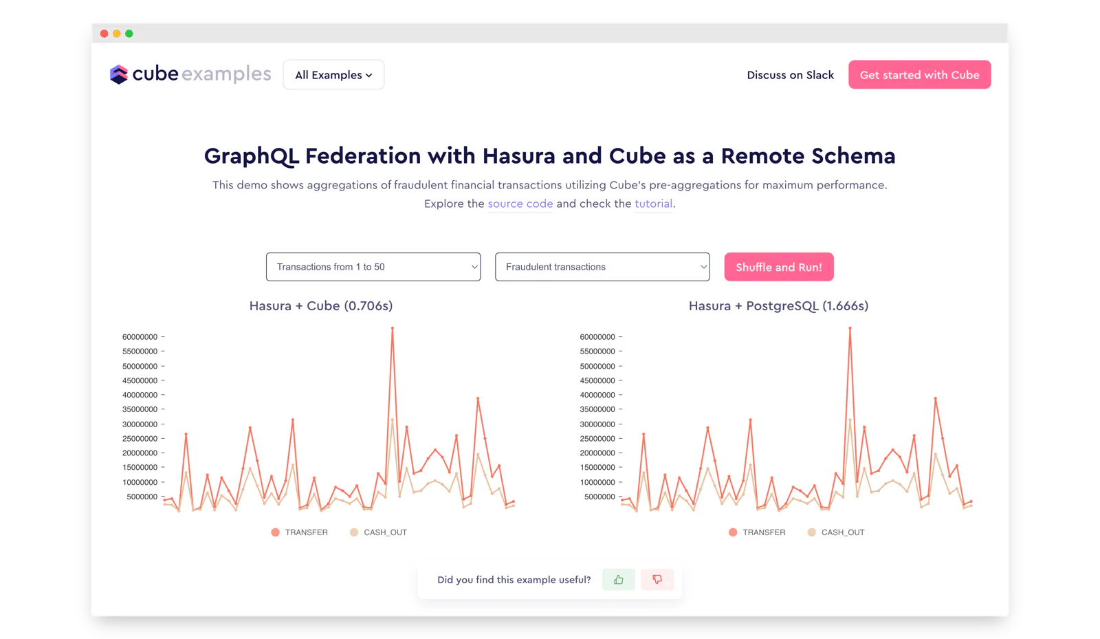Click the red close window dot
1100x639 pixels.
click(x=104, y=34)
